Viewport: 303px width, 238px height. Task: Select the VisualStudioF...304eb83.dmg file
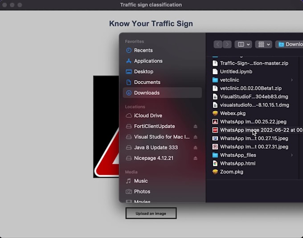(x=253, y=97)
